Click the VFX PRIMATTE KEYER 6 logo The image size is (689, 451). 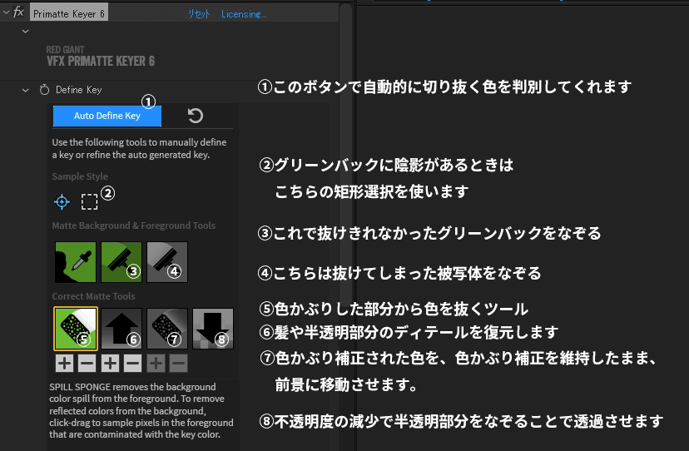click(x=101, y=57)
